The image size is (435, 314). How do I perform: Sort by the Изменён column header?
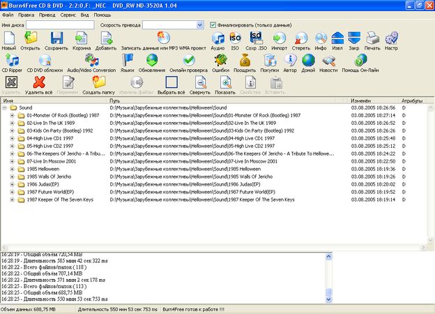[374, 100]
